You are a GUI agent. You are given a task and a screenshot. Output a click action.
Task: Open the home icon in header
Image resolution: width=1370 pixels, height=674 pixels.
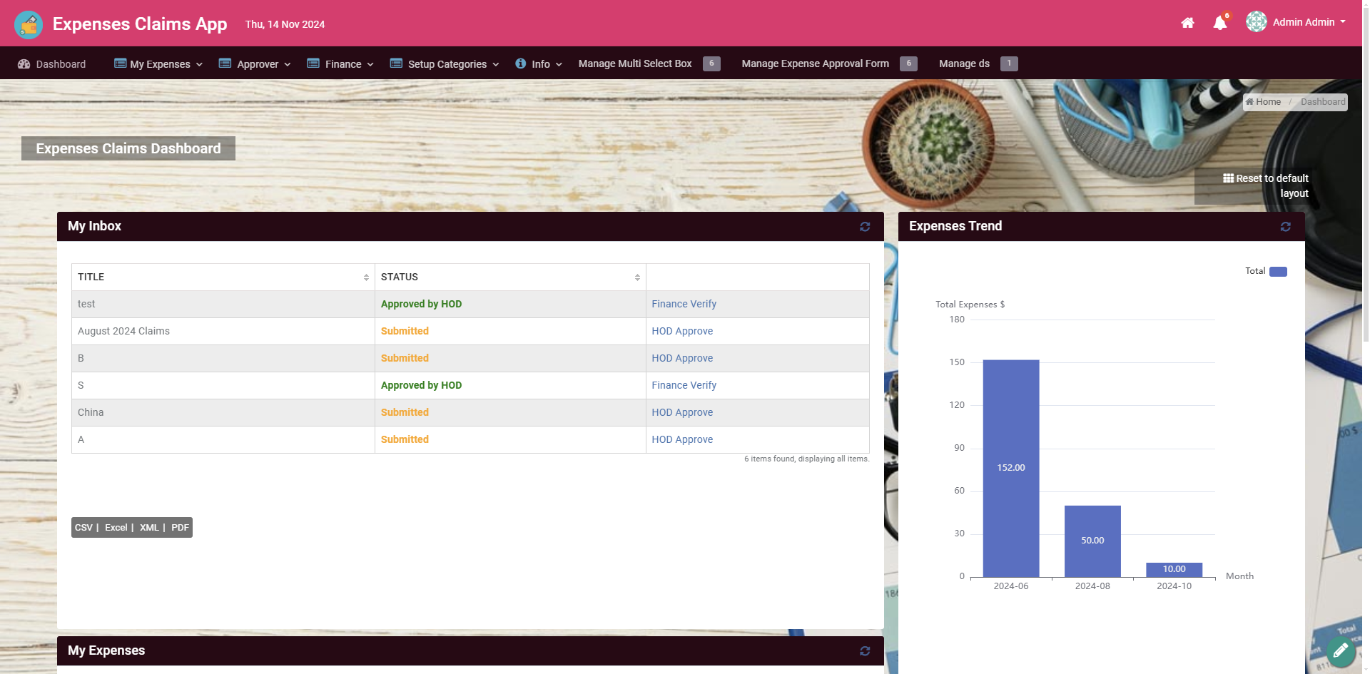pos(1187,23)
